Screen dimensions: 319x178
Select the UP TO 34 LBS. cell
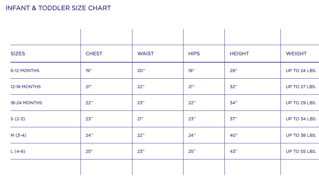tap(301, 119)
